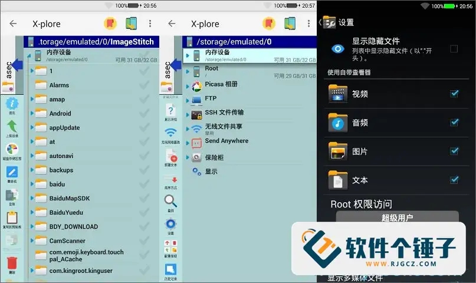Screen dimensions: 476x283
Task: Tap device switch icon on /storage/emulated/0 screen toolbar
Action: 290,24
